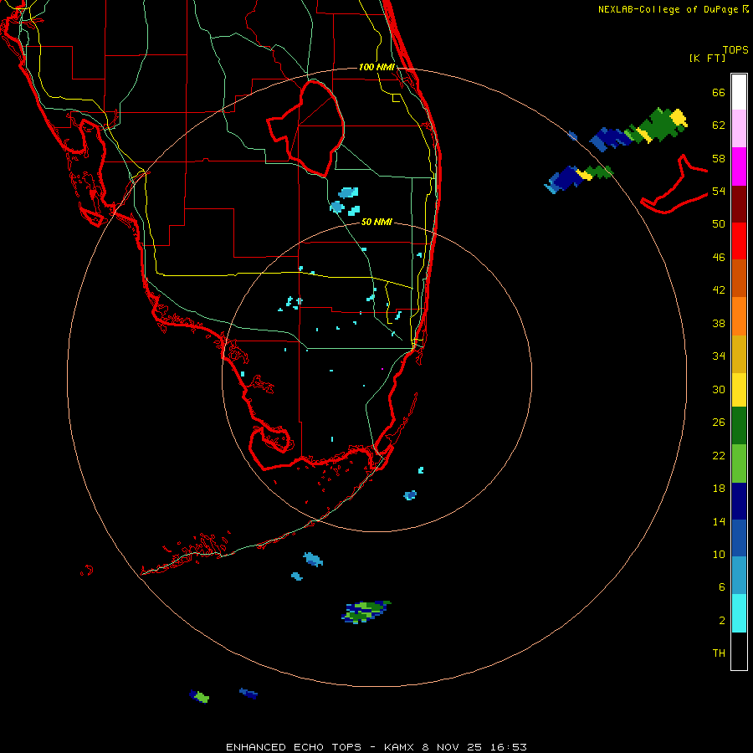Select the bright red legend swatch
Screen dimensions: 753x753
tap(739, 241)
